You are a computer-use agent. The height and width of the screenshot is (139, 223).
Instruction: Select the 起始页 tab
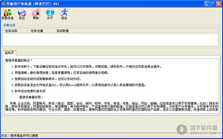click(9, 53)
